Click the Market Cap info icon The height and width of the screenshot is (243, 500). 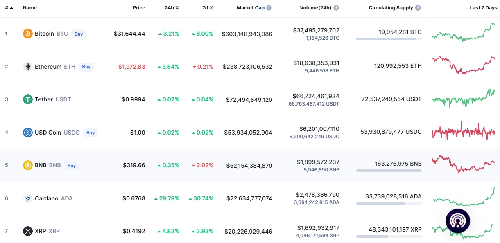[269, 8]
